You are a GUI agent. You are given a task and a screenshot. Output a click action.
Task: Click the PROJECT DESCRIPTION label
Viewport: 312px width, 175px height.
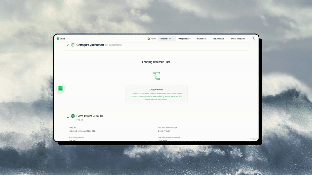coord(168,128)
